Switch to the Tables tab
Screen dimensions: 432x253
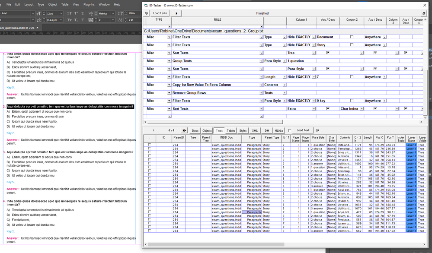[x=231, y=131]
